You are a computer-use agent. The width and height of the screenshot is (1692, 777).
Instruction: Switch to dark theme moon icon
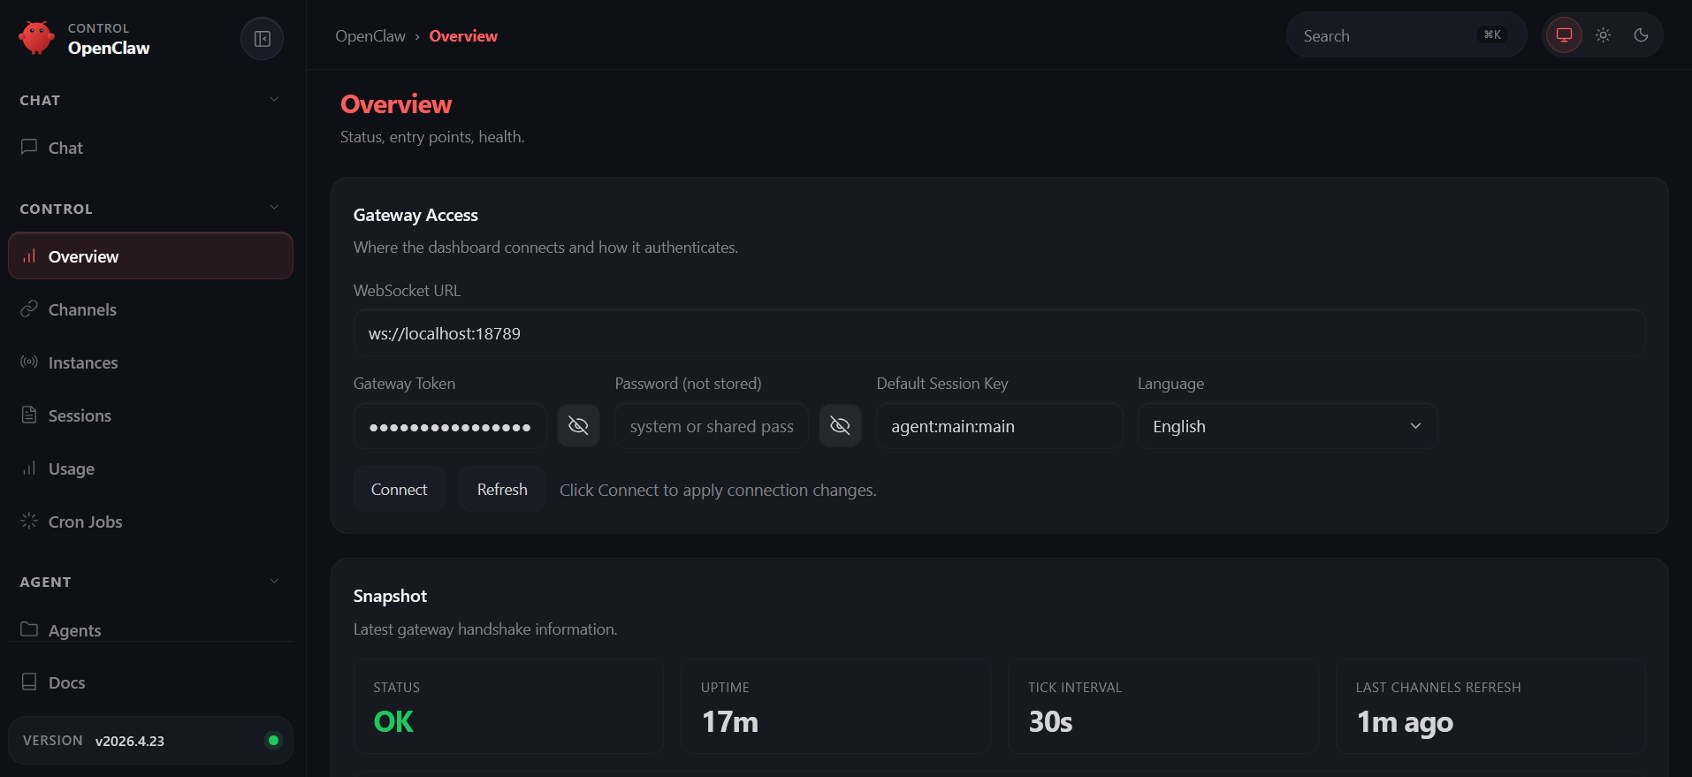point(1641,35)
